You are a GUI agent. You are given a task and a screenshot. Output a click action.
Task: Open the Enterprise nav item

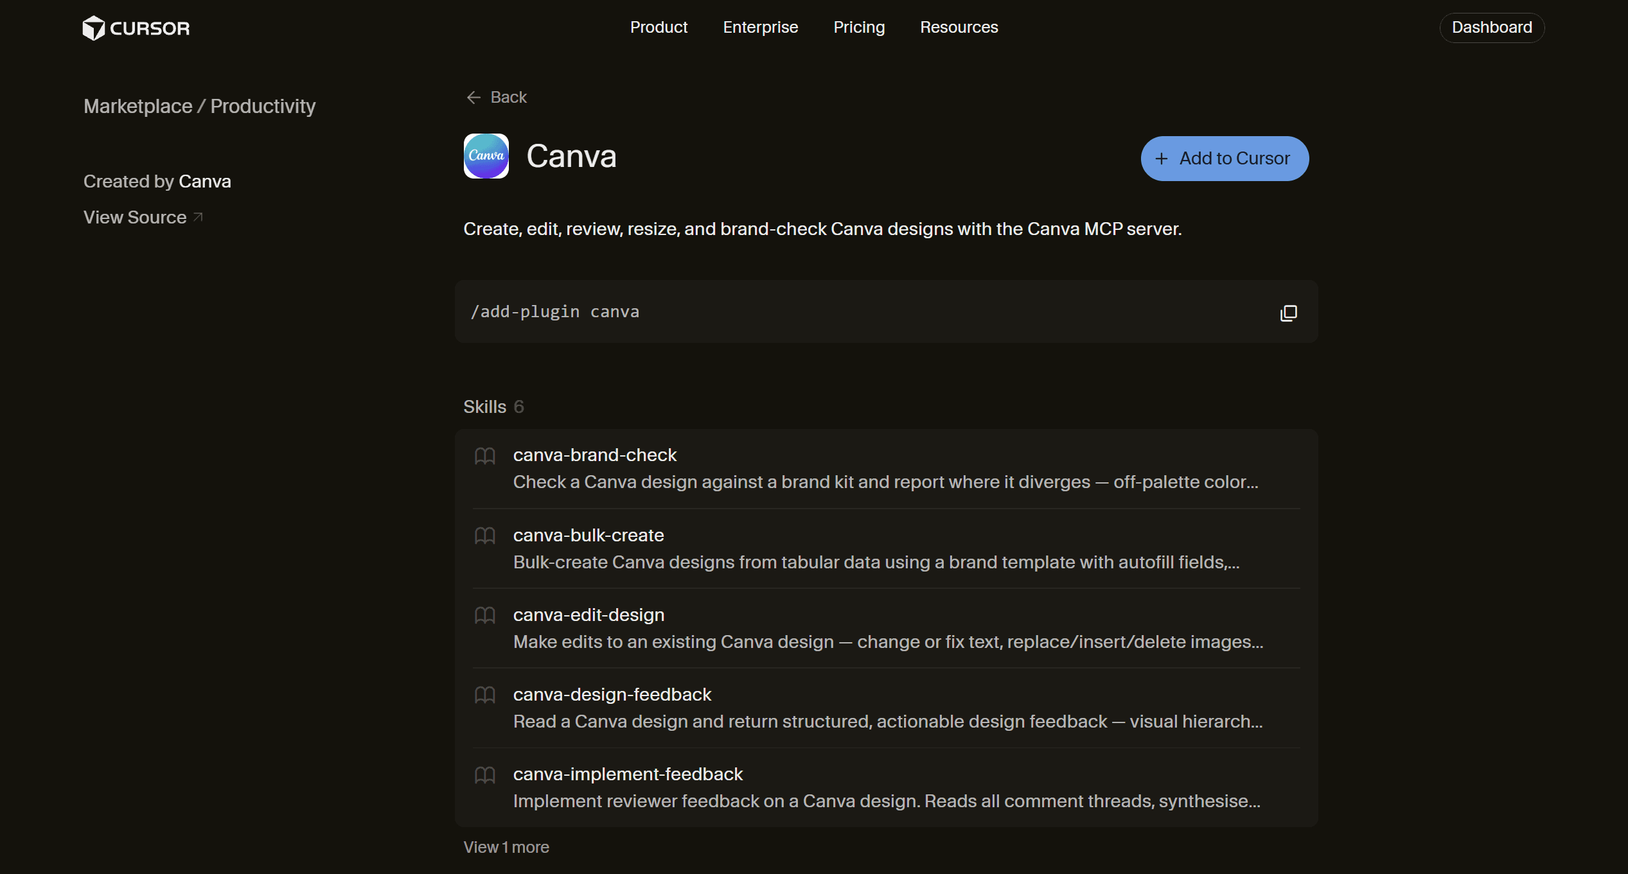[x=760, y=28]
